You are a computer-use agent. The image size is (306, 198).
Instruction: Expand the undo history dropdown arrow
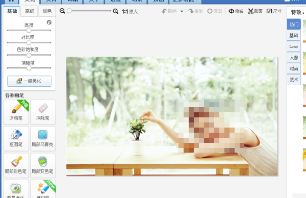click(x=182, y=11)
